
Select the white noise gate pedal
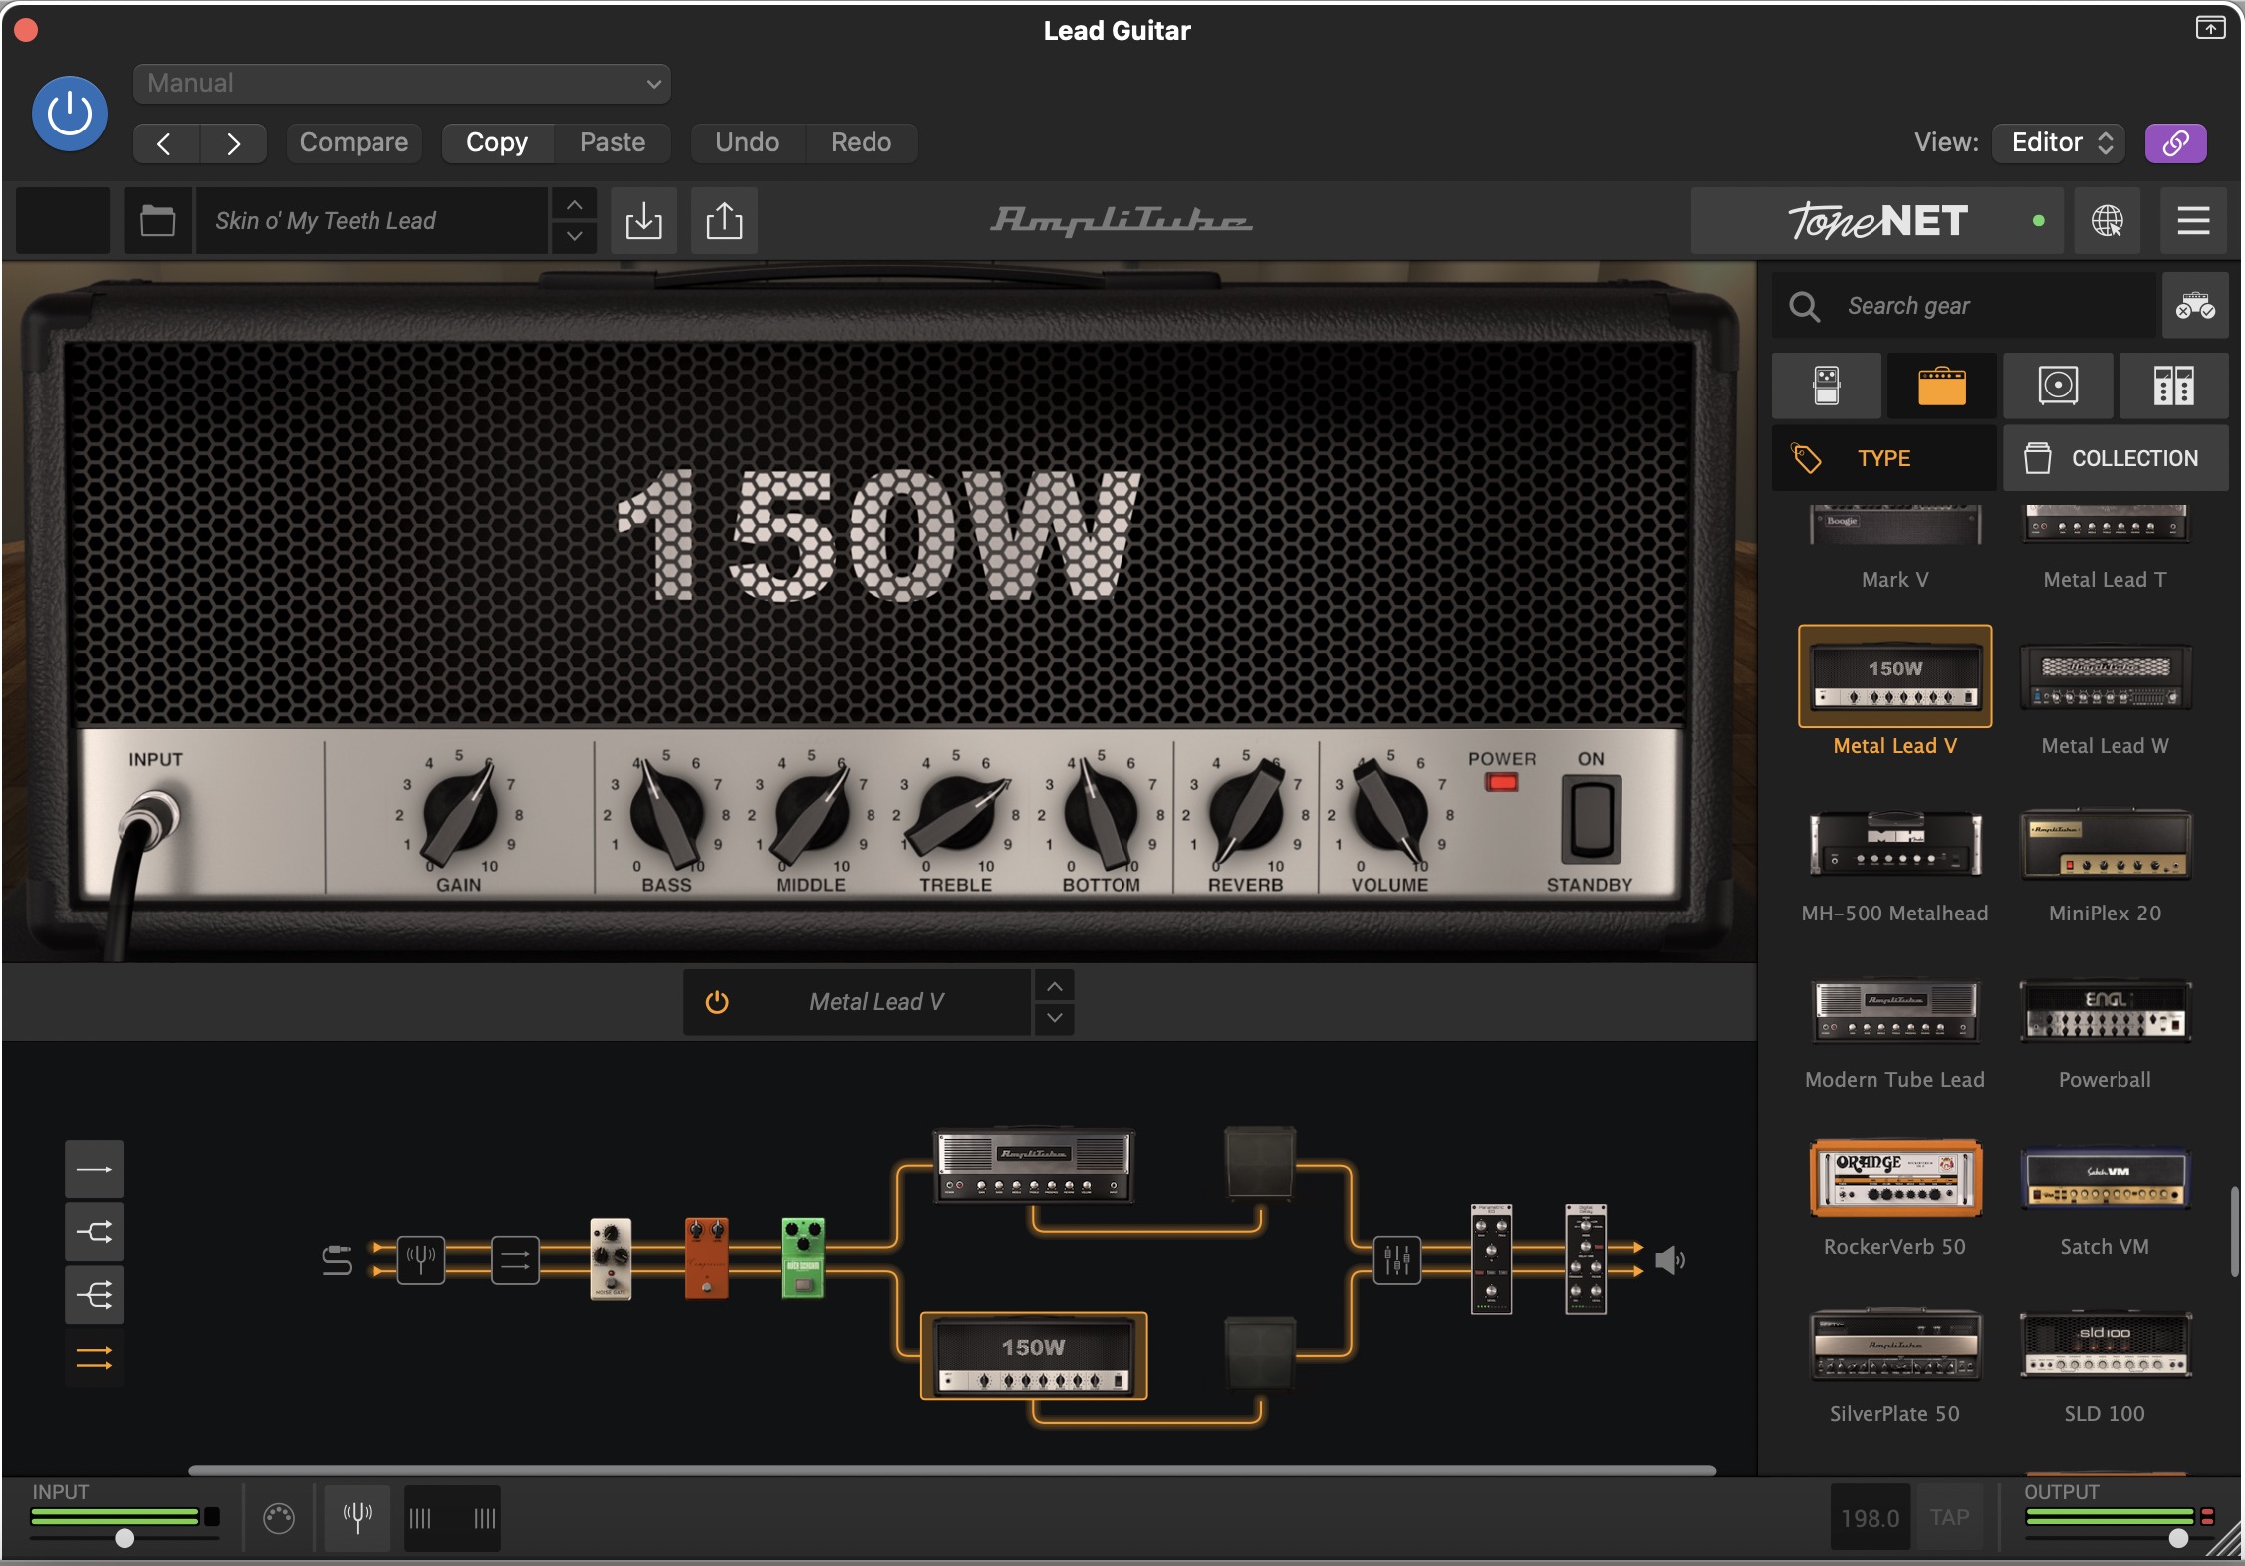pyautogui.click(x=611, y=1259)
